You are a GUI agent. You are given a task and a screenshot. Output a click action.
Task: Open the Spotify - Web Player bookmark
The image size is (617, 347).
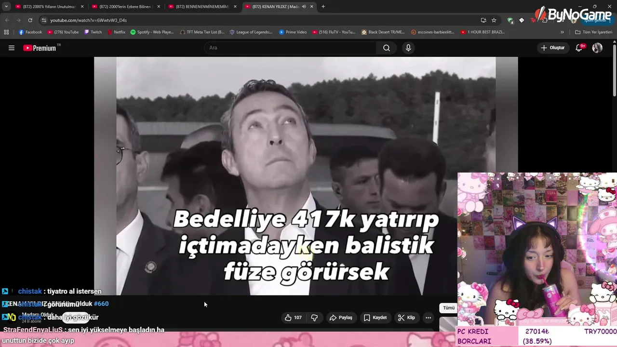click(x=152, y=32)
